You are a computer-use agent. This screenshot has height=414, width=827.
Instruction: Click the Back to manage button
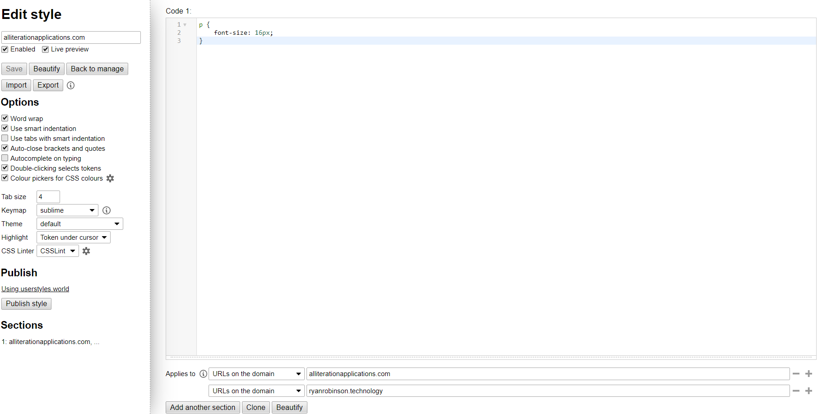pyautogui.click(x=97, y=69)
